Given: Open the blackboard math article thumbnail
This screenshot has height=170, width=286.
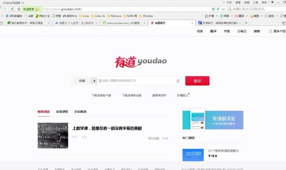Looking at the screenshot, I should (x=53, y=136).
